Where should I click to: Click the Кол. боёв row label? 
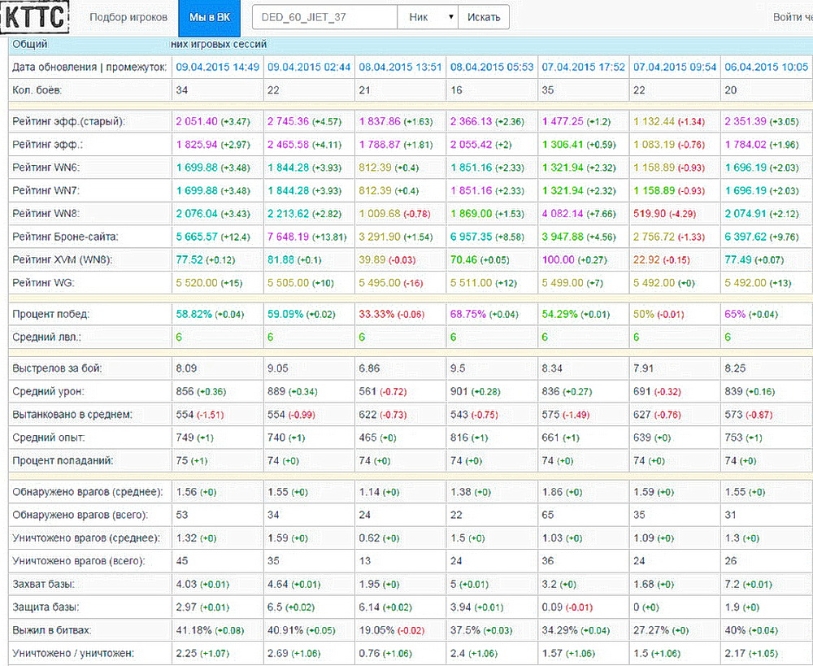[37, 89]
